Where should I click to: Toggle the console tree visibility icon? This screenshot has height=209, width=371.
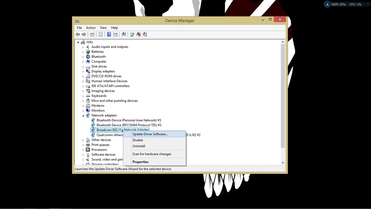92,34
